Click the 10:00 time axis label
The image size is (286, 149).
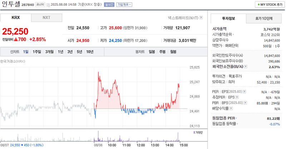[x=112, y=145]
